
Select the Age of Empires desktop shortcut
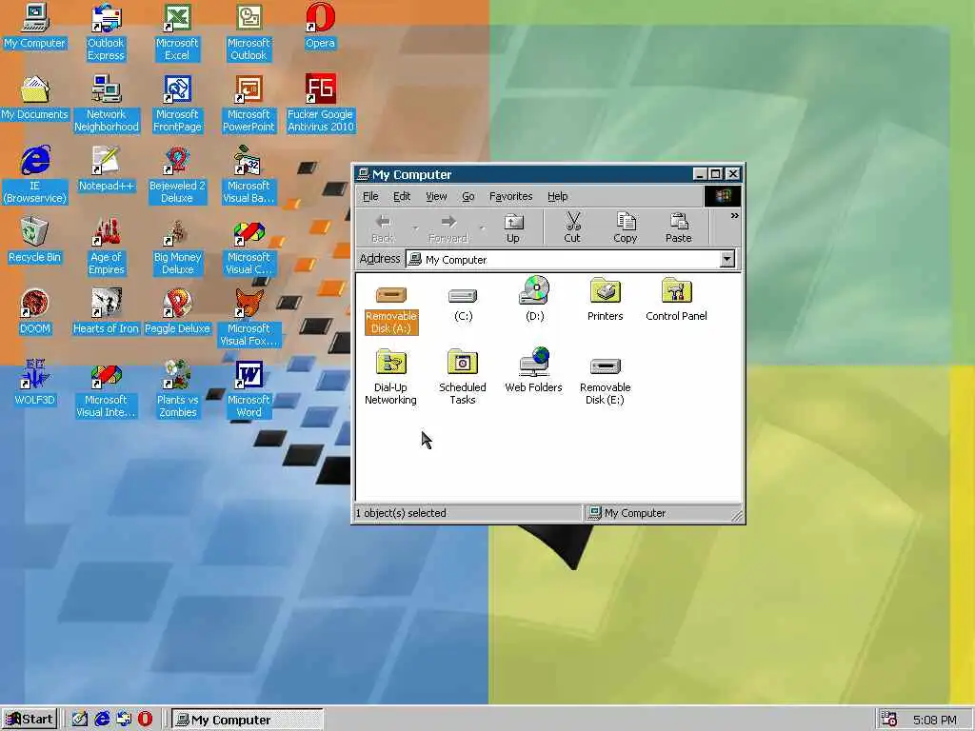(x=107, y=247)
